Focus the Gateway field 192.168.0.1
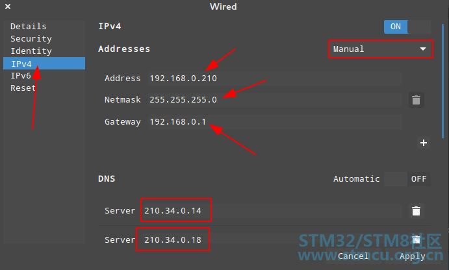This screenshot has width=449, height=270. 276,122
